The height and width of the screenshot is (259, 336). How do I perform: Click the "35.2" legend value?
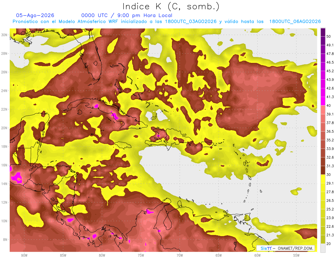[x=330, y=140]
